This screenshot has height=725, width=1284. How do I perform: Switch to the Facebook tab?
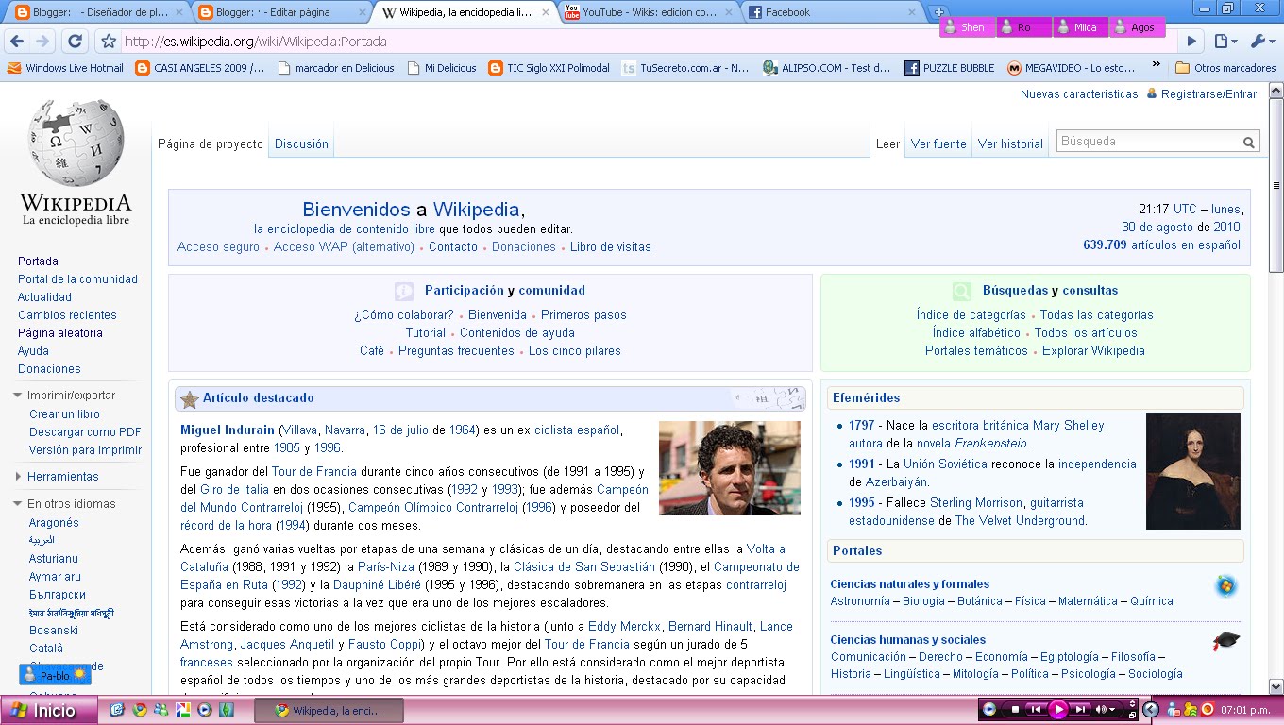coord(831,12)
